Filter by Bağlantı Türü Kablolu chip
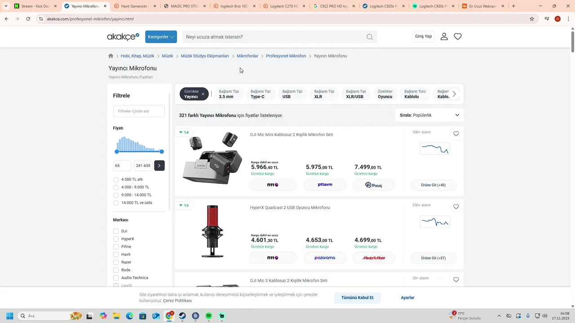The image size is (575, 323). 415,94
